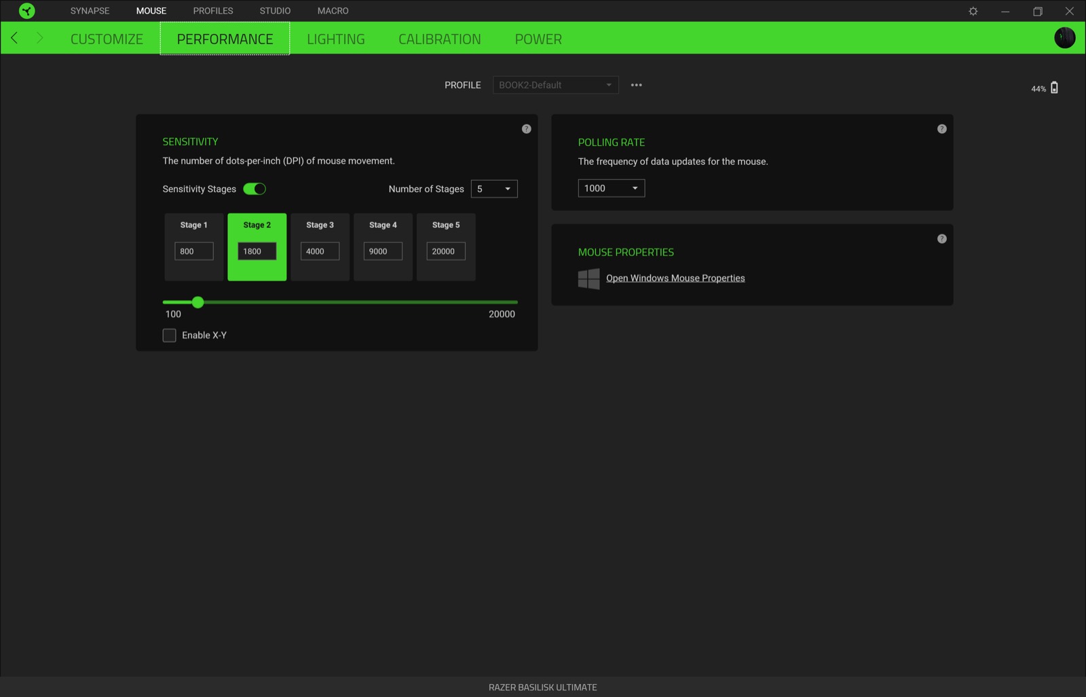Click the forward navigation arrow
This screenshot has width=1086, height=697.
click(39, 38)
